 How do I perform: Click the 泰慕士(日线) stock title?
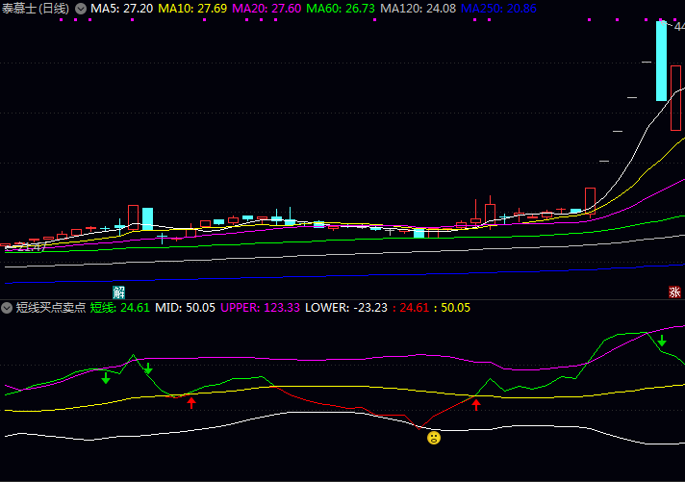pyautogui.click(x=36, y=8)
